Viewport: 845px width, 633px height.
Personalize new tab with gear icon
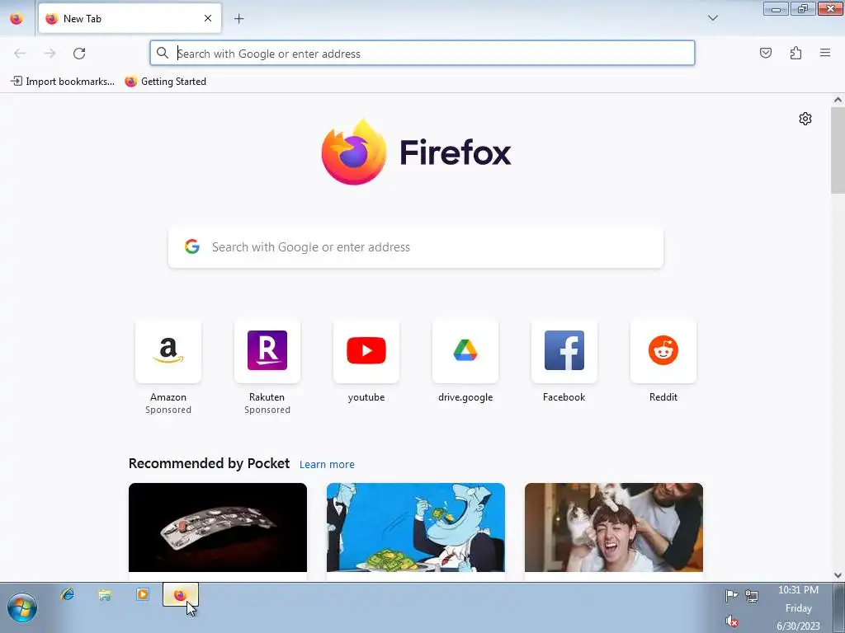pyautogui.click(x=805, y=119)
